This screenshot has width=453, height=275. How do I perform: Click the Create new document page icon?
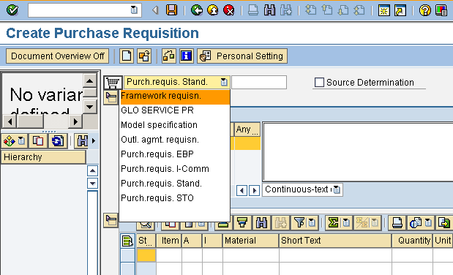coord(127,56)
